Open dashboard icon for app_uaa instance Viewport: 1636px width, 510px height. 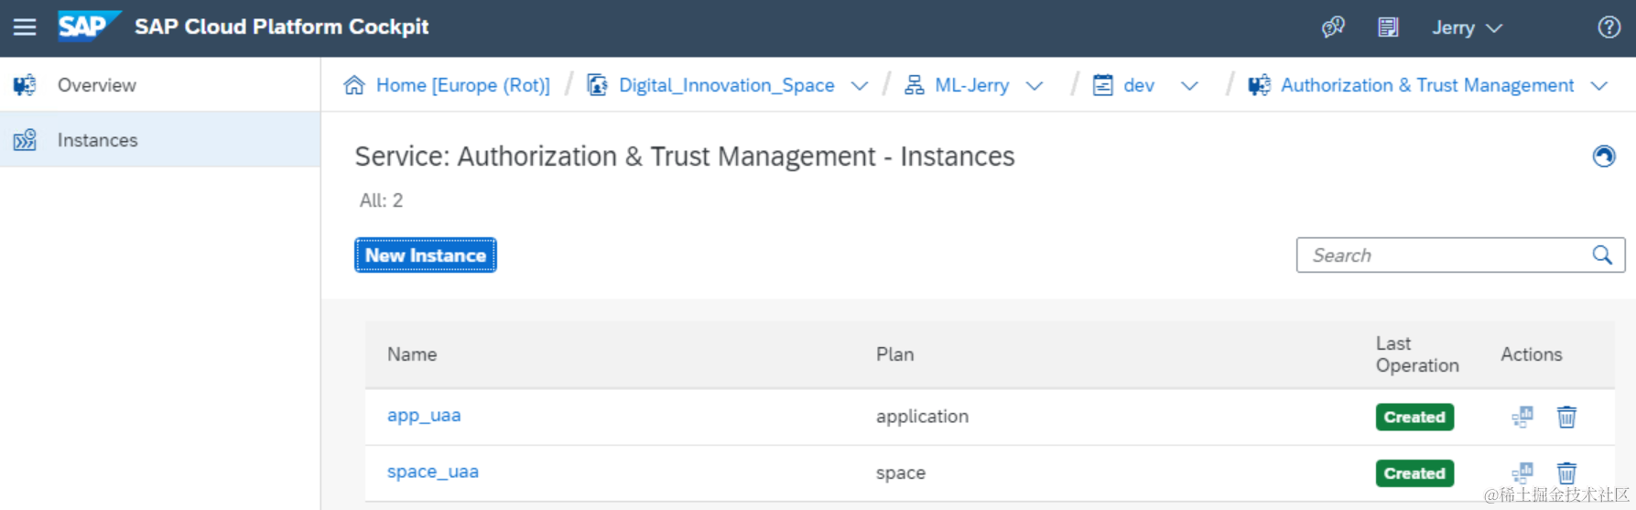point(1522,418)
